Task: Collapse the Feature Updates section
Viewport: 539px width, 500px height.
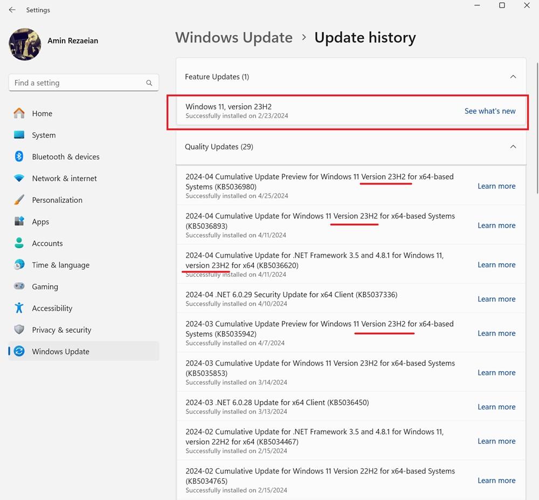Action: (x=513, y=77)
